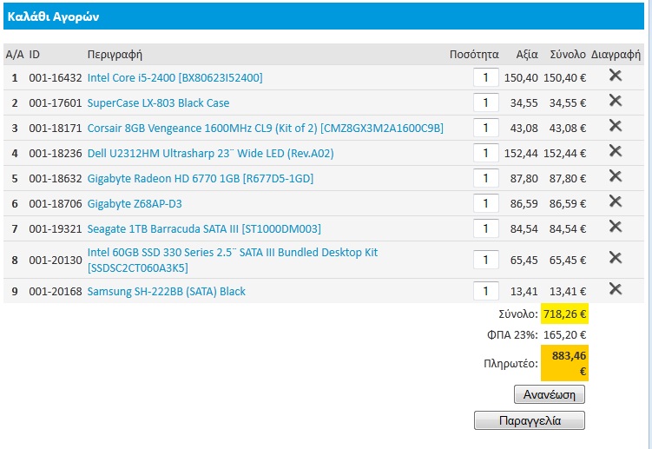Remove Gigabyte Z68AP-D3 from cart
This screenshot has width=652, height=449.
click(615, 201)
